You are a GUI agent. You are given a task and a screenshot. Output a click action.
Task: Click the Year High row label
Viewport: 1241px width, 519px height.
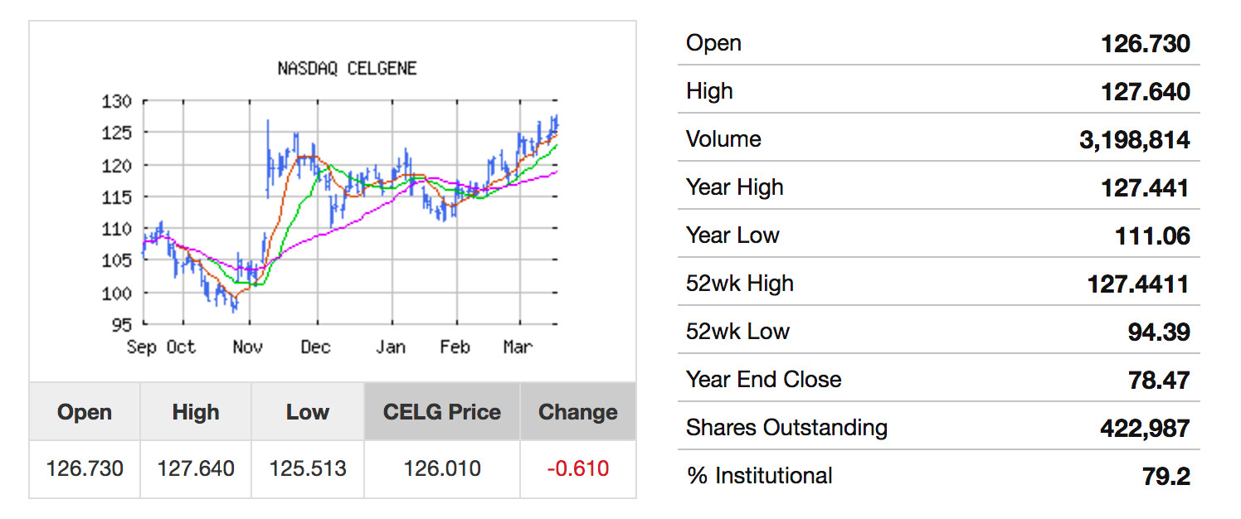click(735, 187)
